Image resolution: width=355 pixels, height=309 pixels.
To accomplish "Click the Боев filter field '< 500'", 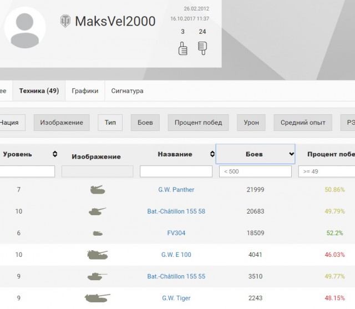I will click(x=255, y=171).
